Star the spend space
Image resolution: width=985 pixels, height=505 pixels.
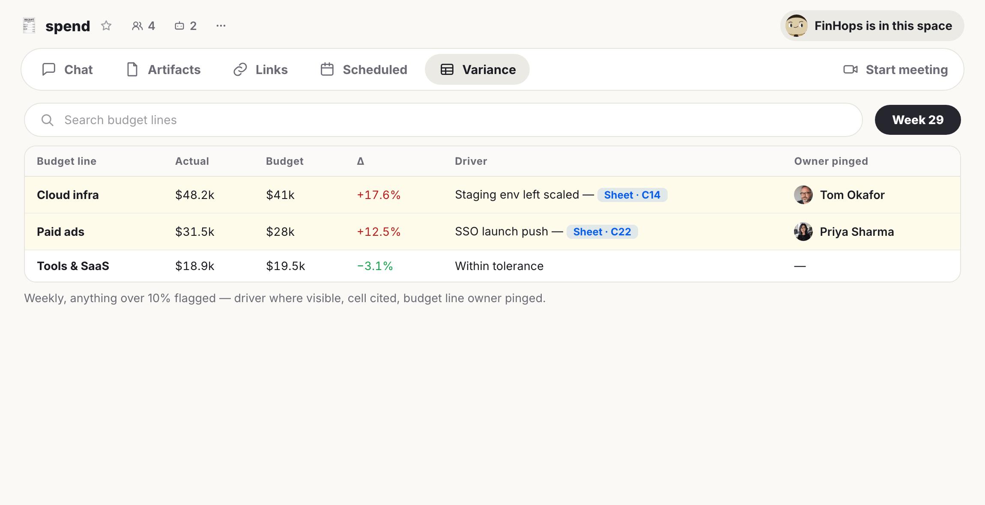coord(106,26)
